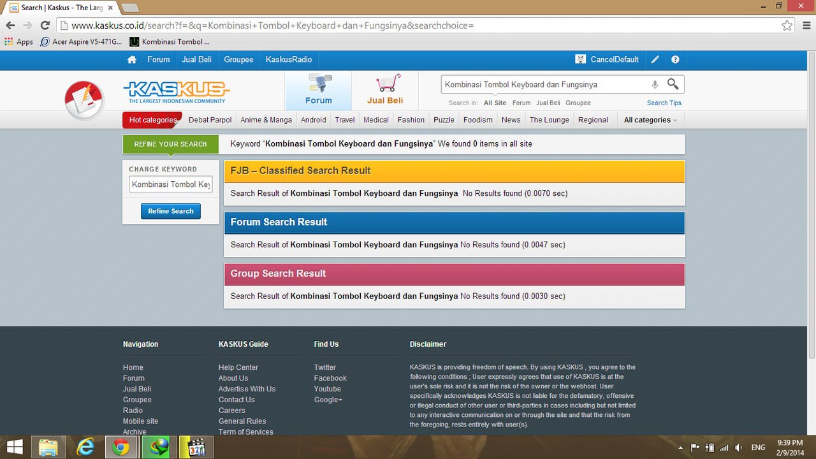Open Windows Start button
816x459 pixels.
coord(15,448)
